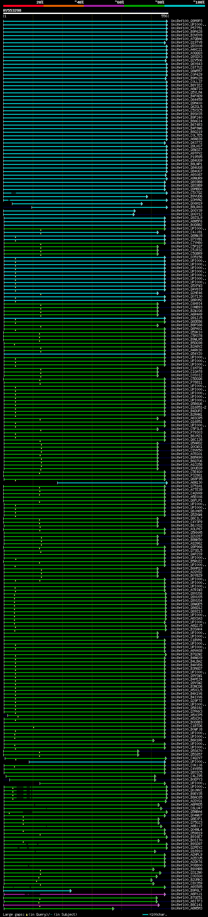Click the cyan alignment bar for UniRef100_A6N130
The width and height of the screenshot is (208, 917).
pos(112,483)
